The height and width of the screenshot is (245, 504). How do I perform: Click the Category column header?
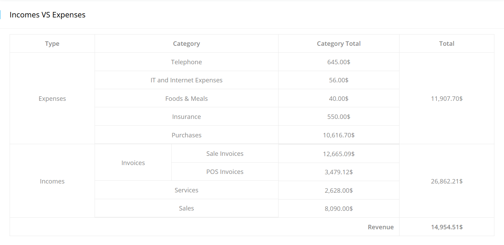click(x=186, y=44)
